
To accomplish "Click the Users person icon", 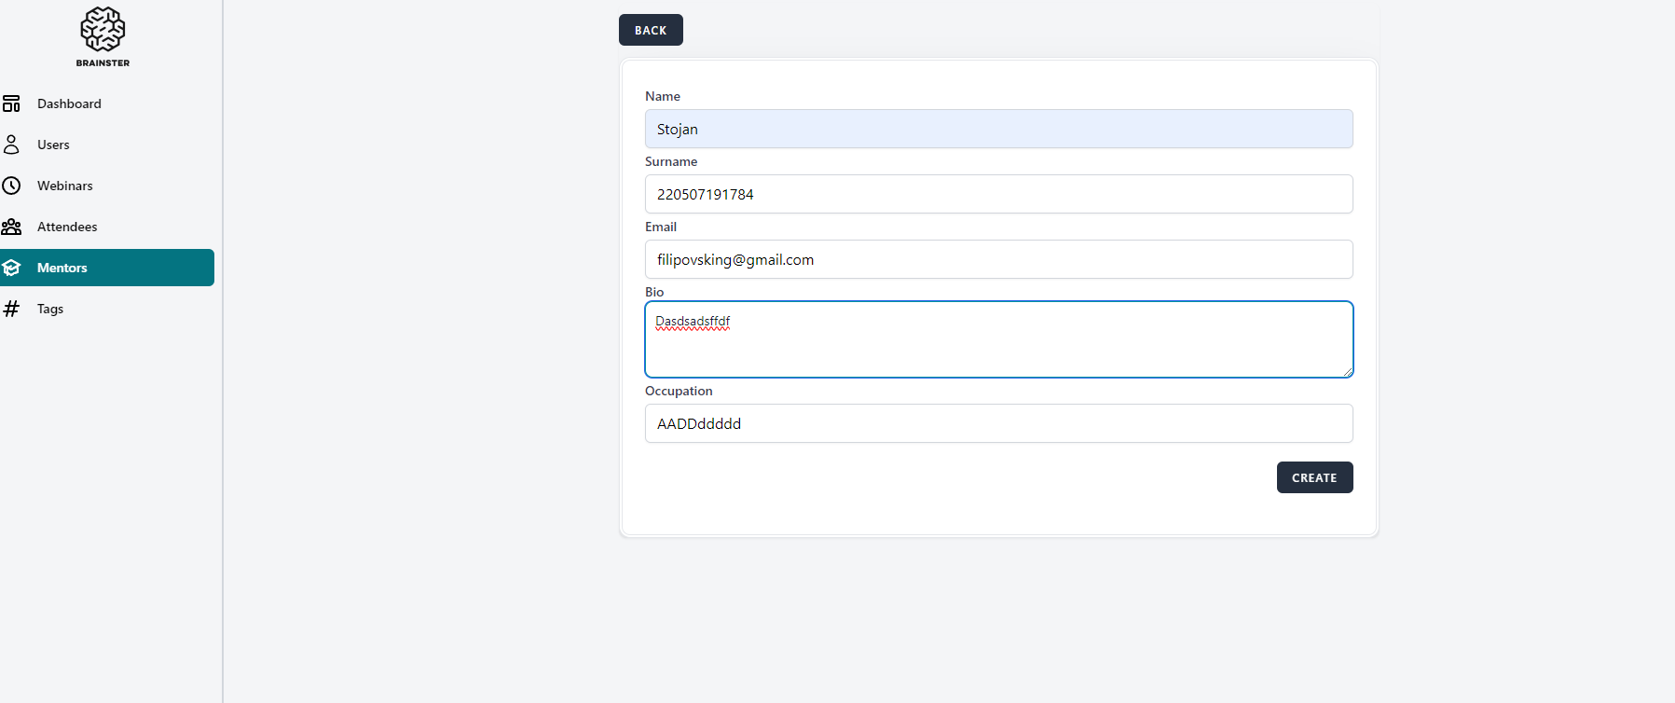I will coord(11,145).
